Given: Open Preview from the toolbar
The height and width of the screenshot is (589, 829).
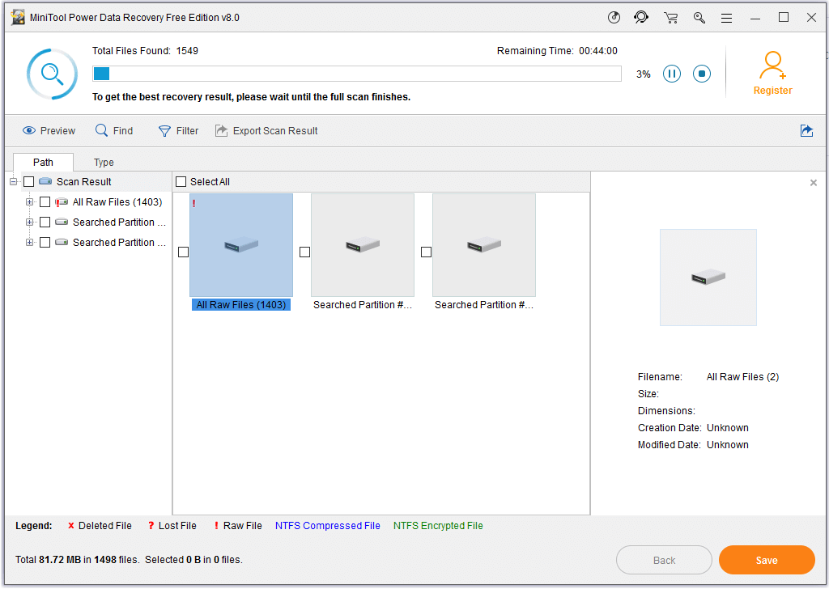Looking at the screenshot, I should [49, 130].
